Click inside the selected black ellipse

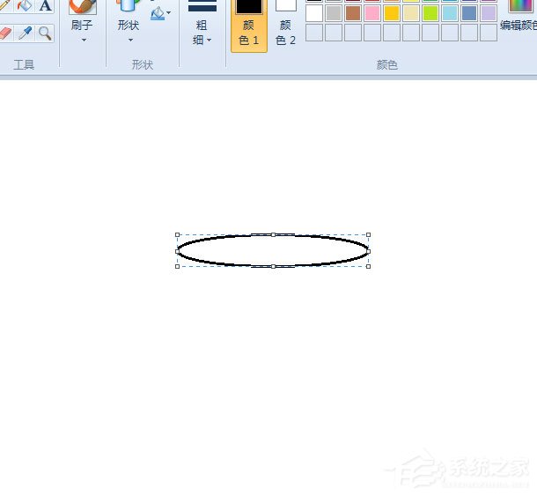273,250
